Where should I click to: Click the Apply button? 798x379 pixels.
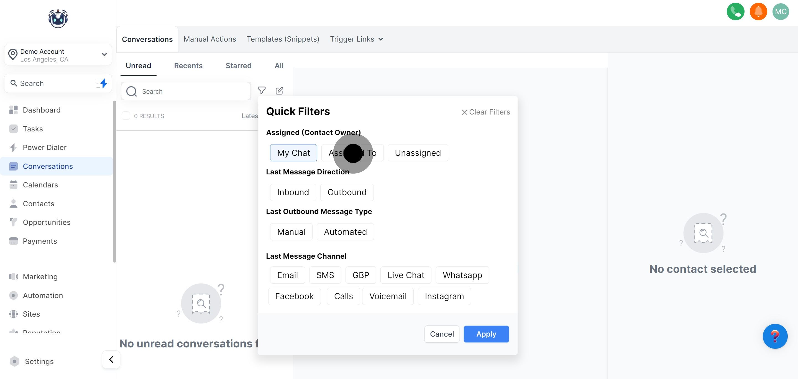click(486, 334)
